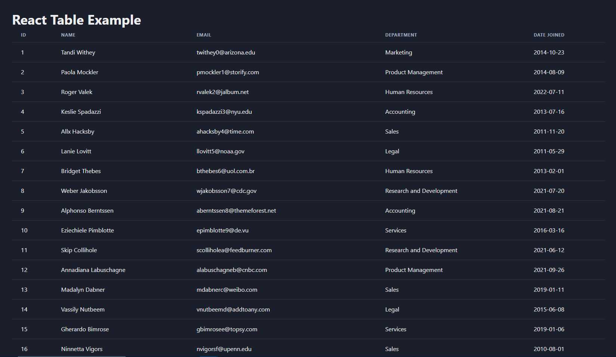Click email bthebes6@uol.com.br
Screen dimensions: 616x357
tap(225, 171)
